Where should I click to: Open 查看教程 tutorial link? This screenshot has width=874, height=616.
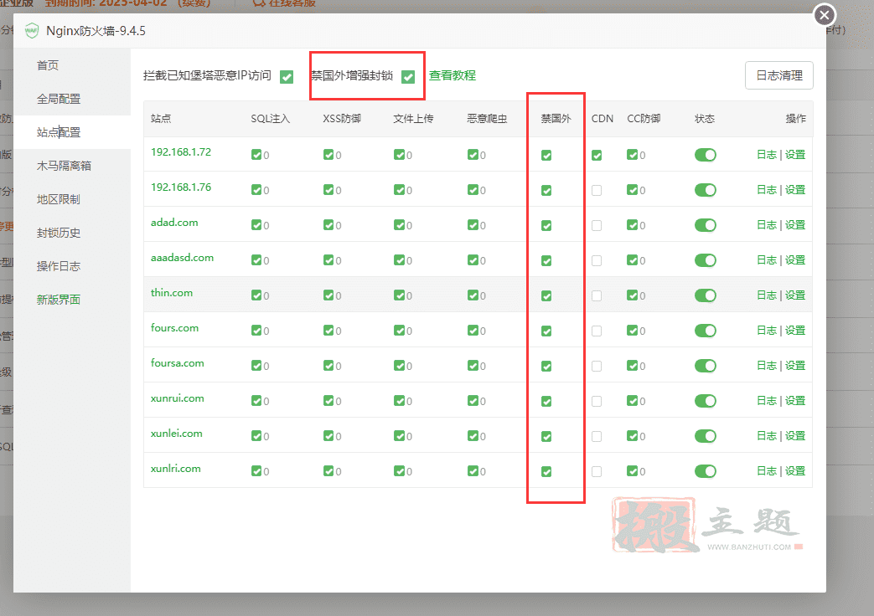(x=452, y=75)
